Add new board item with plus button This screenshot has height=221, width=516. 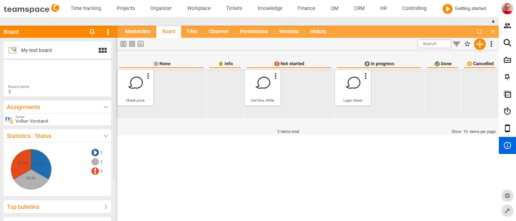[480, 44]
